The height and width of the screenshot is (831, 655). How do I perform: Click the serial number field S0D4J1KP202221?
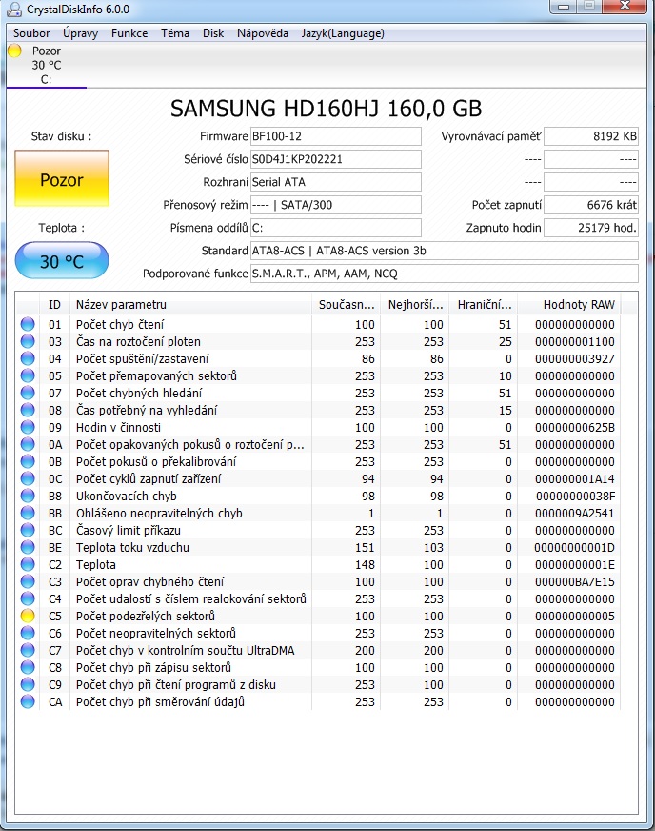tap(336, 159)
